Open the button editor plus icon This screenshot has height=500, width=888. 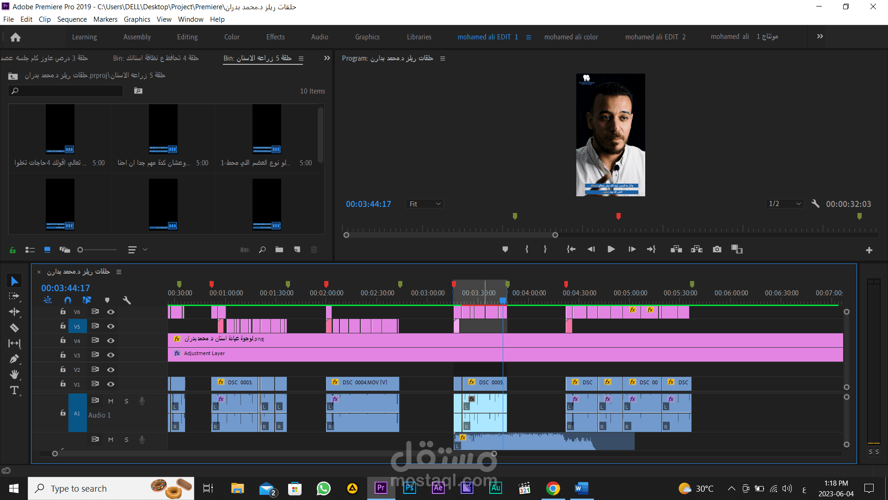(869, 250)
